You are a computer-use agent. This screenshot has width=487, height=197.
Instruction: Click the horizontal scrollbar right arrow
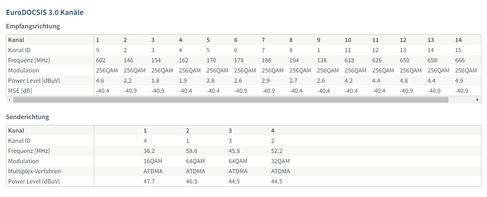tap(477, 100)
